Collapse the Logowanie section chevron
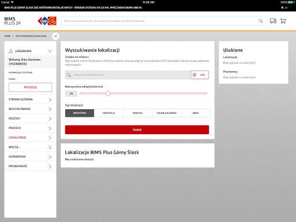This screenshot has height=222, width=296. click(50, 51)
